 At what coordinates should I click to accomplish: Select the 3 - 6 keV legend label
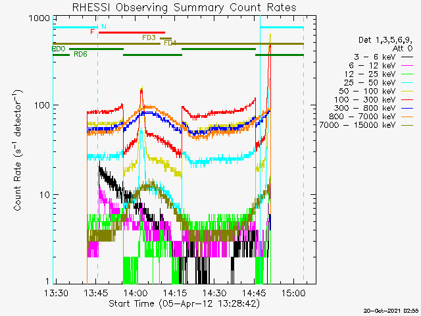tap(374, 57)
